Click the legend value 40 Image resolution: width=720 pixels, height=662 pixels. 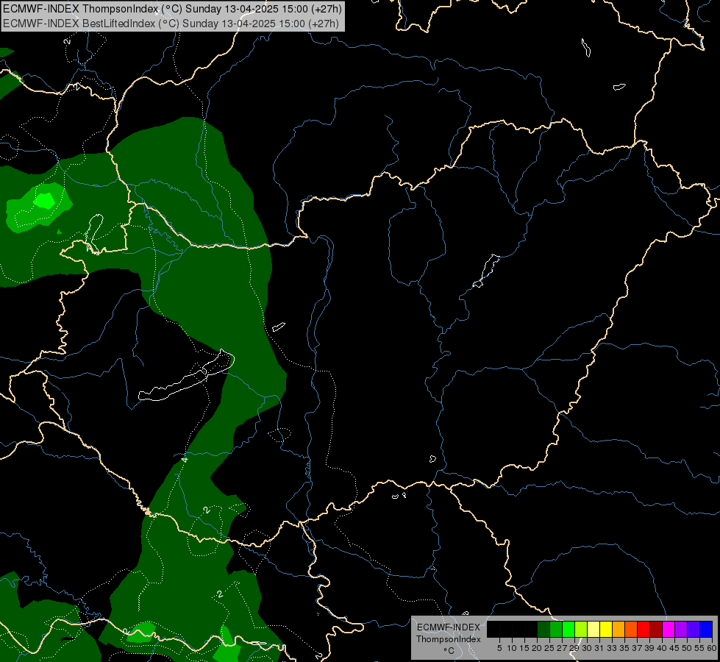pyautogui.click(x=662, y=648)
